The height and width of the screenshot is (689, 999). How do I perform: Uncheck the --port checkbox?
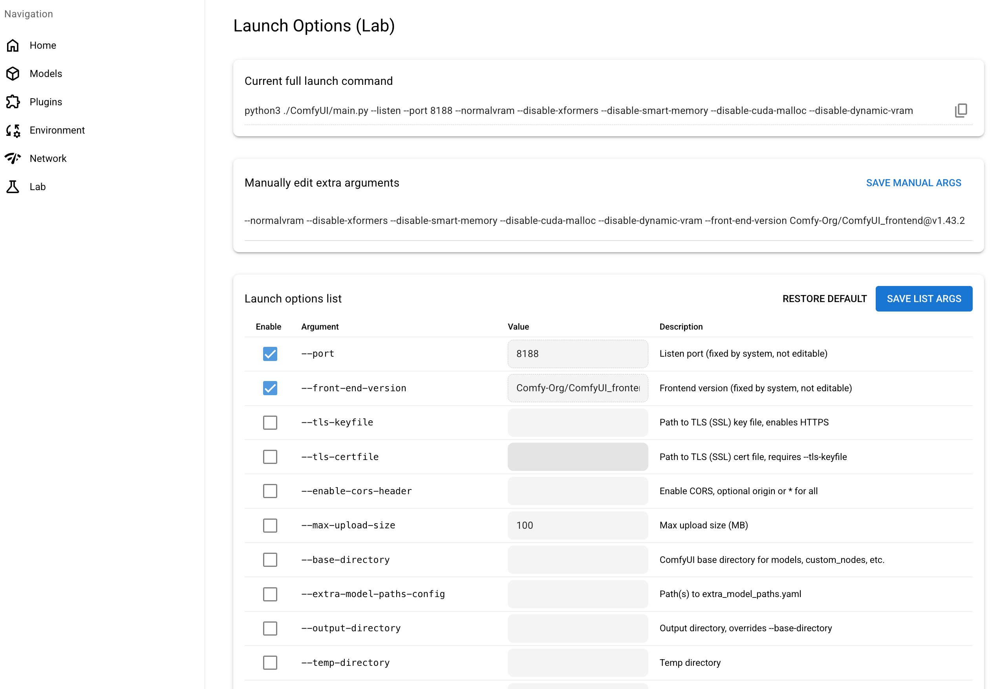click(x=270, y=354)
